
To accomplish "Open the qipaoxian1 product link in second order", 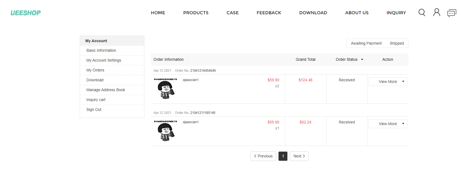I will (191, 122).
